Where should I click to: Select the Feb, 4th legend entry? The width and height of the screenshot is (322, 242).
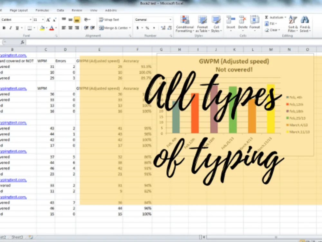point(294,97)
